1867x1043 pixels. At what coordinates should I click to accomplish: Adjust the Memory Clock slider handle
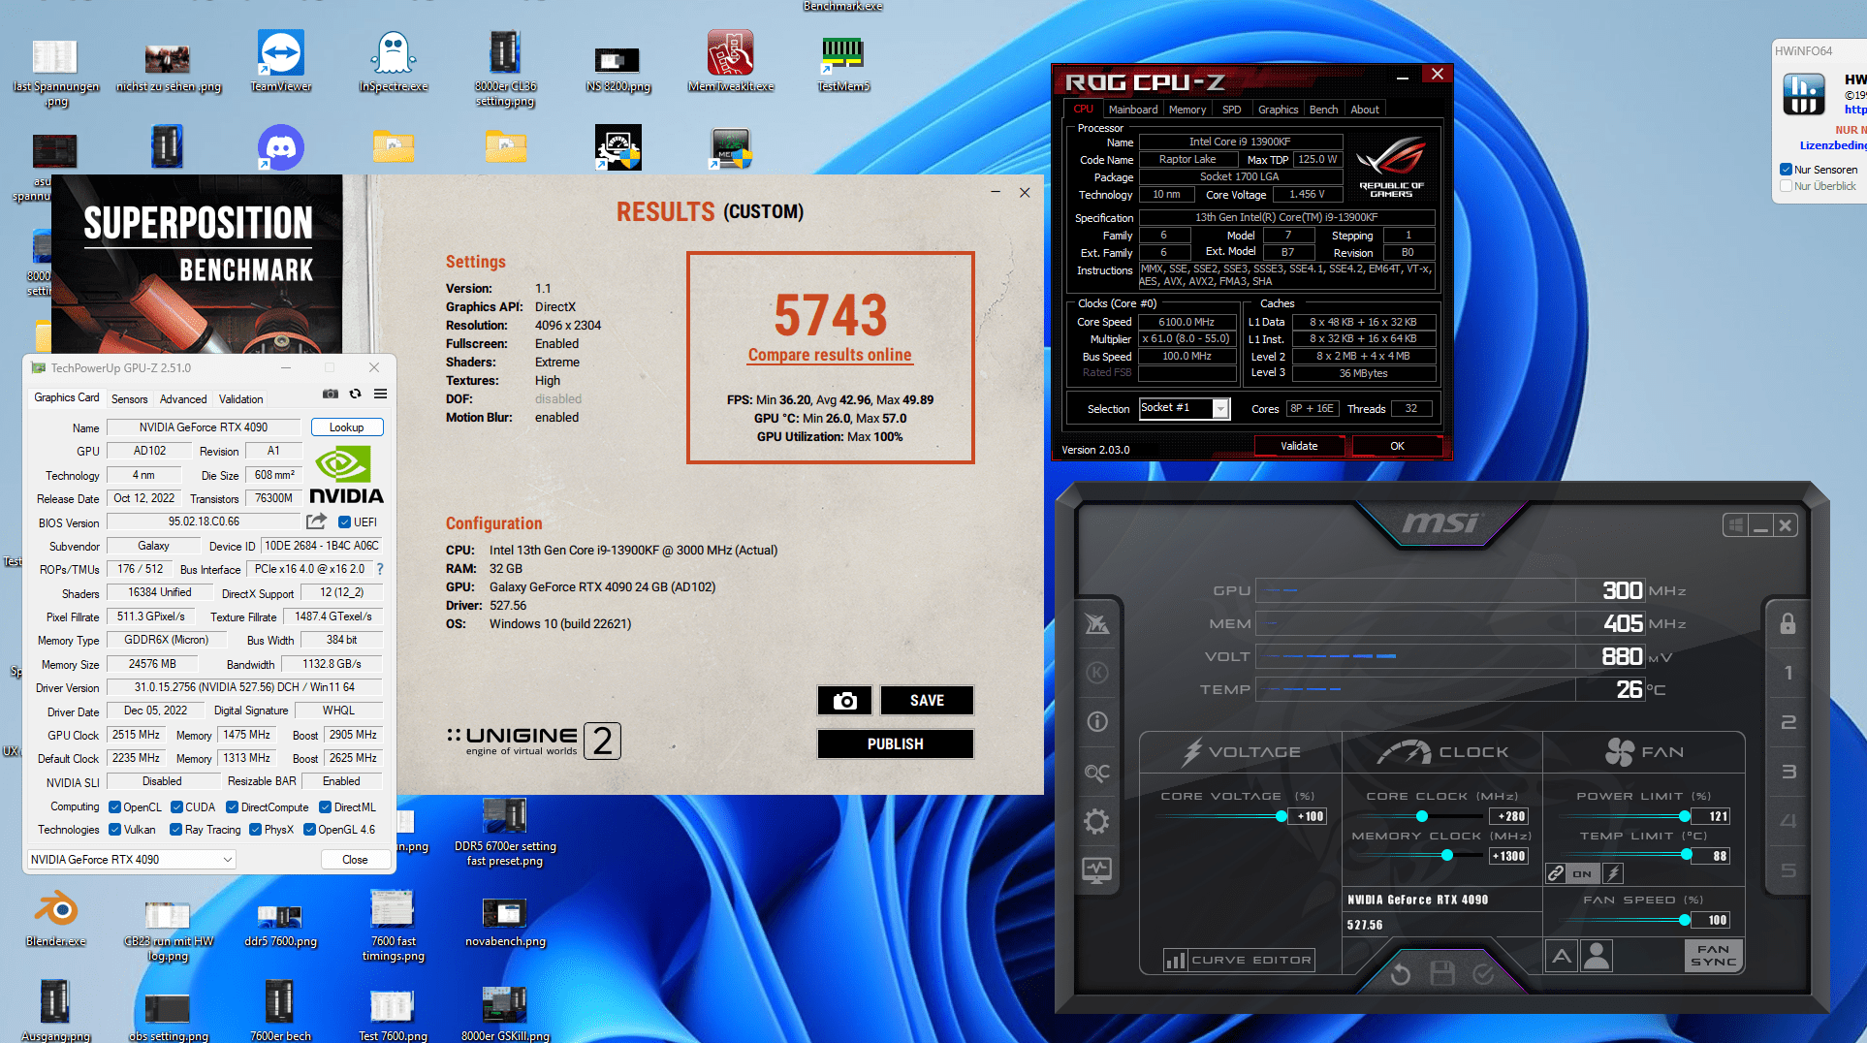(x=1447, y=856)
